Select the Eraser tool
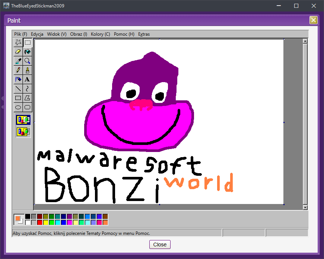The width and height of the screenshot is (324, 259). [18, 52]
